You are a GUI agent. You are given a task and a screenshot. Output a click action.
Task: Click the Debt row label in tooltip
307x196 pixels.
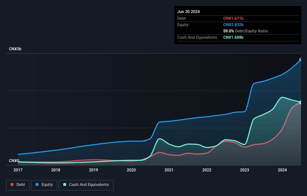pos(181,18)
